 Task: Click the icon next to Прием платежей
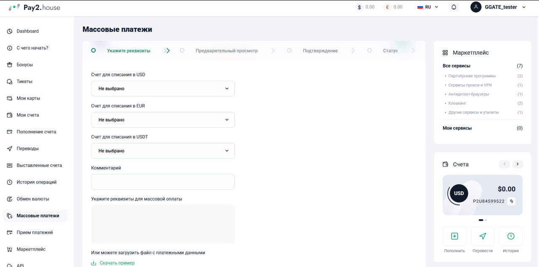(x=10, y=233)
